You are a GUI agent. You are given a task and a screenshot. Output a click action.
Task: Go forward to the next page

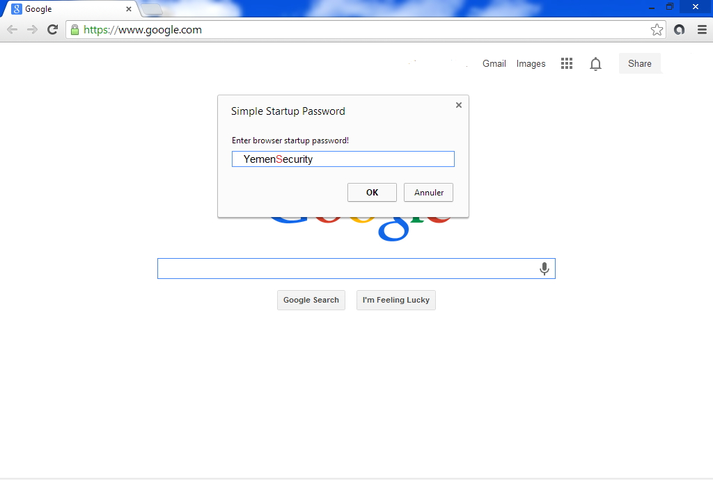pos(32,30)
